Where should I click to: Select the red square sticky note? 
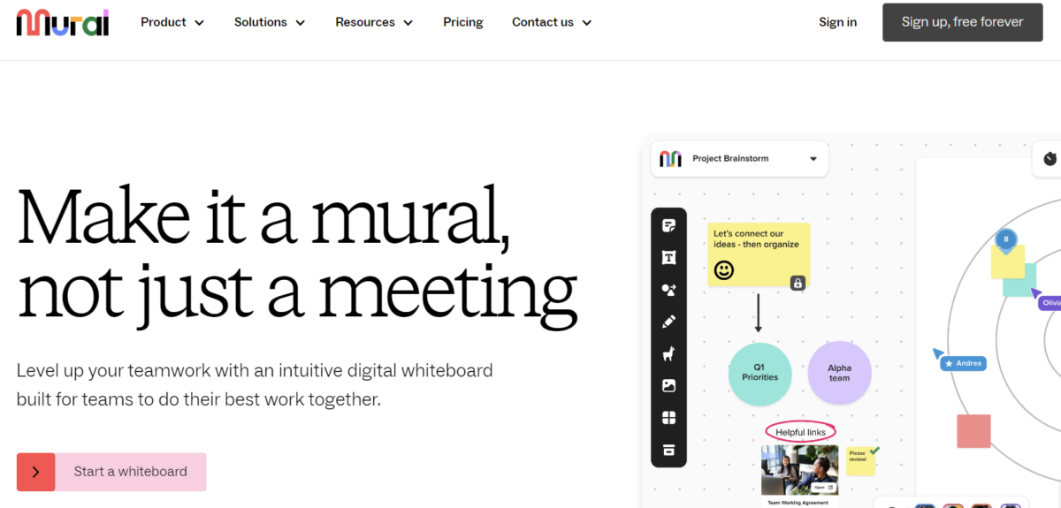click(x=973, y=431)
